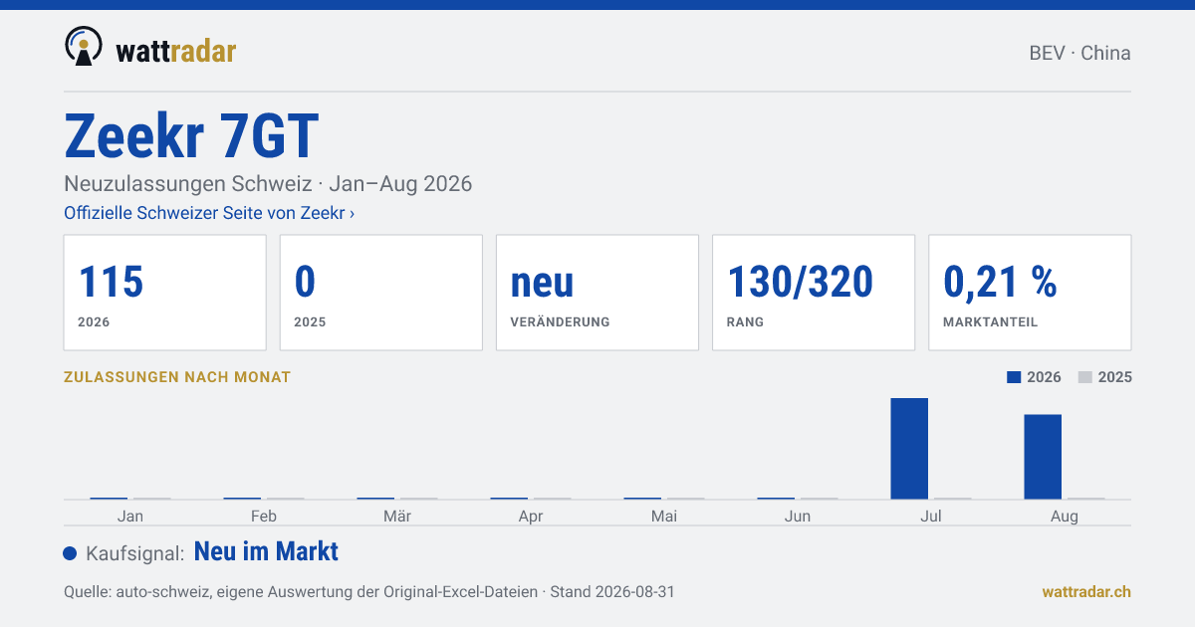The height and width of the screenshot is (627, 1195).
Task: Click the Aug axis label
Action: click(x=1065, y=516)
